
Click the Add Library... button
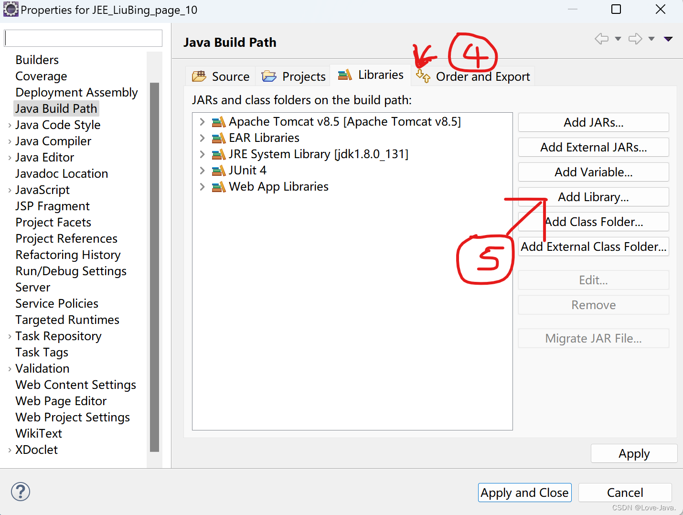[593, 197]
